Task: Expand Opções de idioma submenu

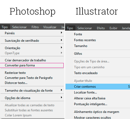Action: click(62, 97)
